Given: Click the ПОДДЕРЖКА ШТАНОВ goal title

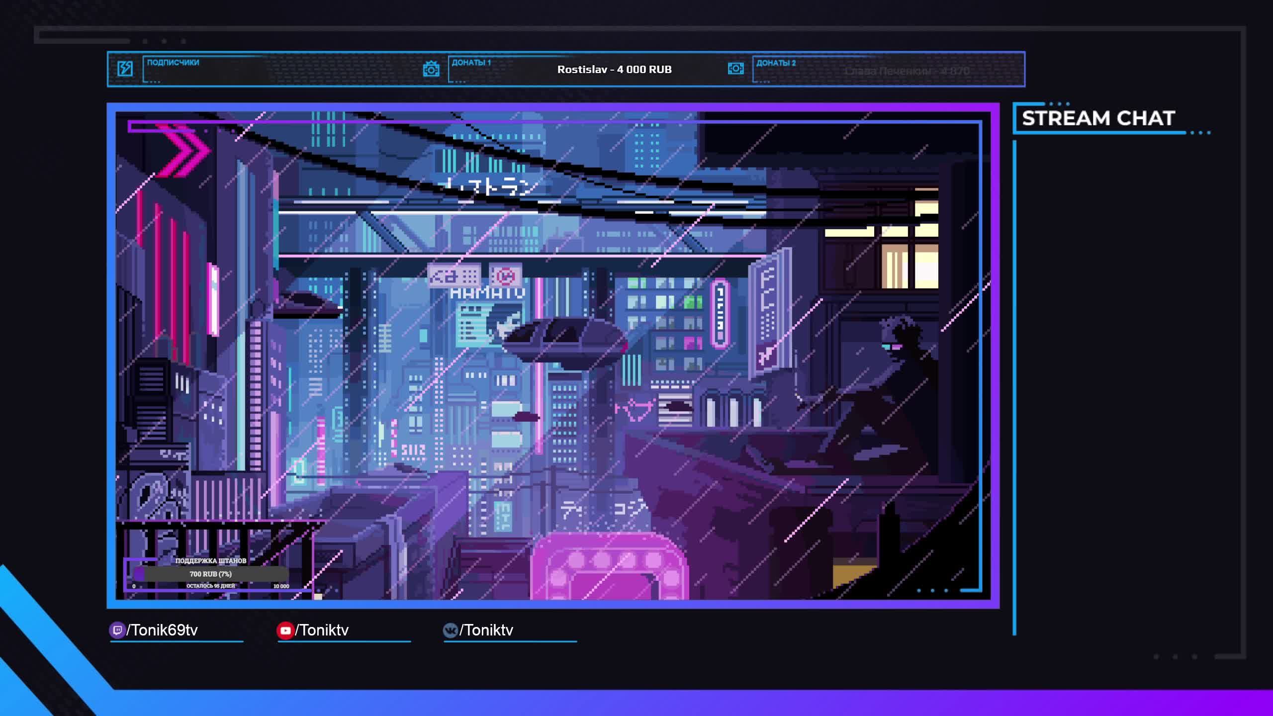Looking at the screenshot, I should pyautogui.click(x=210, y=560).
